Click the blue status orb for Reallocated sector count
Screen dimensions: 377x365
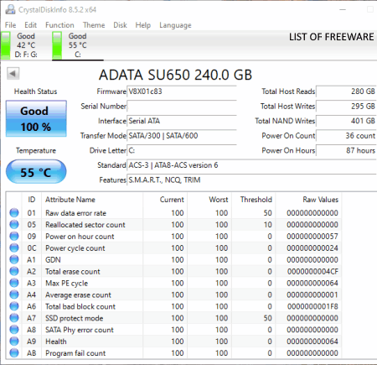(x=14, y=225)
